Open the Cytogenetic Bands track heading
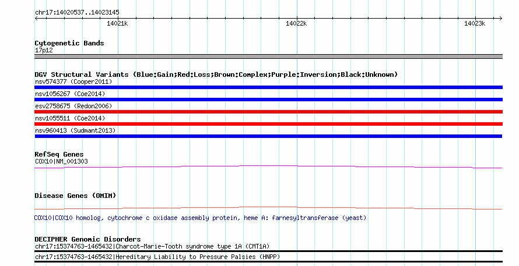This screenshot has width=519, height=266. point(69,43)
